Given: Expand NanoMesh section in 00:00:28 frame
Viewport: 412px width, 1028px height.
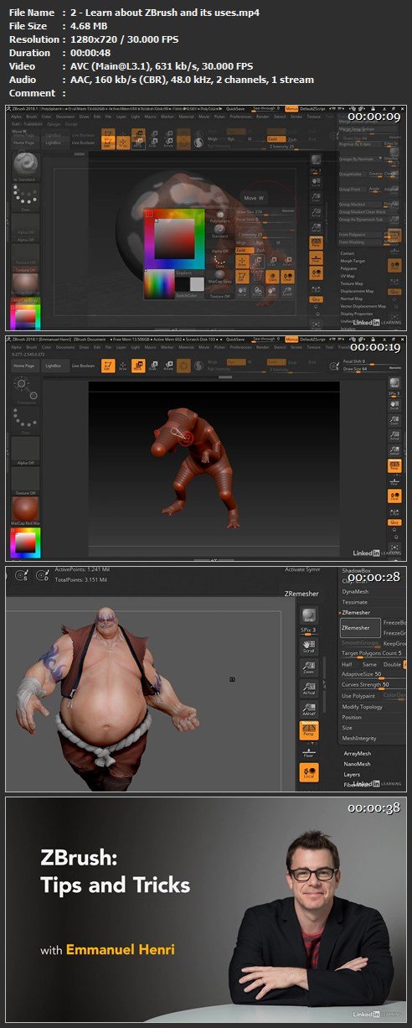Looking at the screenshot, I should click(357, 764).
